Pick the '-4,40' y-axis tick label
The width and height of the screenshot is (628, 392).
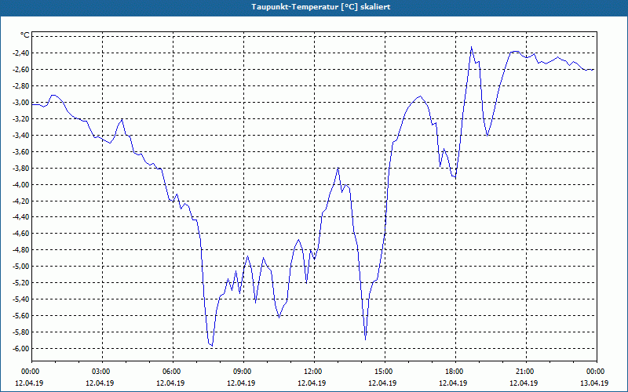click(x=20, y=217)
